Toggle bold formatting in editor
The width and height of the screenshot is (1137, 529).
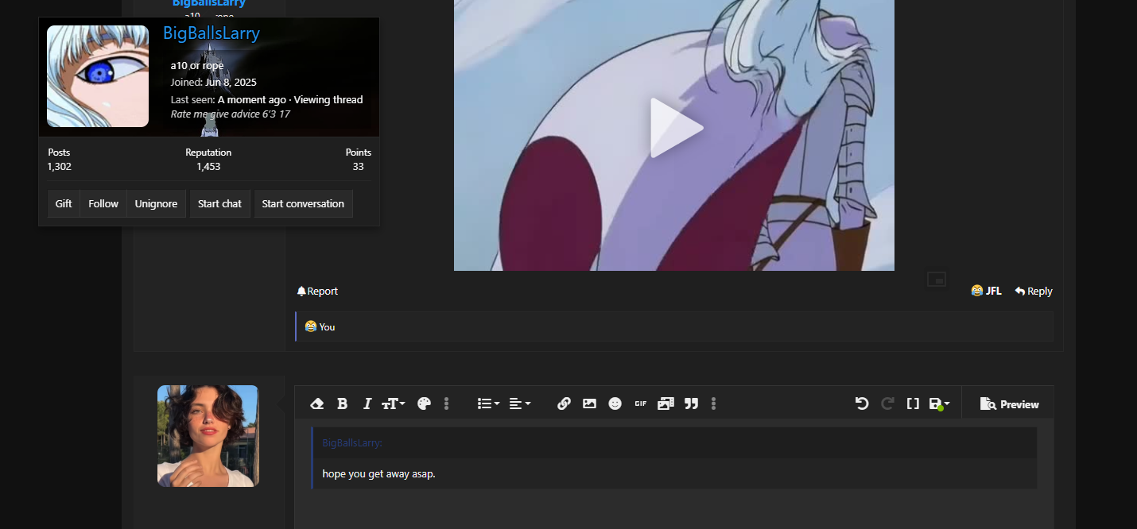coord(342,404)
